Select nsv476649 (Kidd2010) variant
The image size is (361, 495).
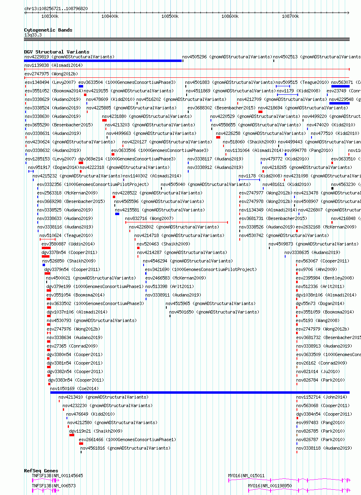click(x=90, y=414)
